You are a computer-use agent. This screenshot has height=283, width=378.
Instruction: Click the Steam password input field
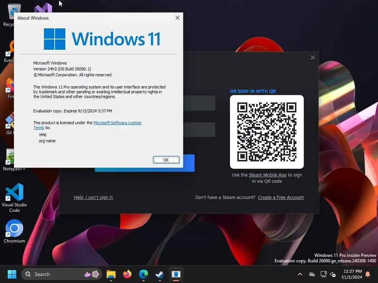[x=199, y=130]
